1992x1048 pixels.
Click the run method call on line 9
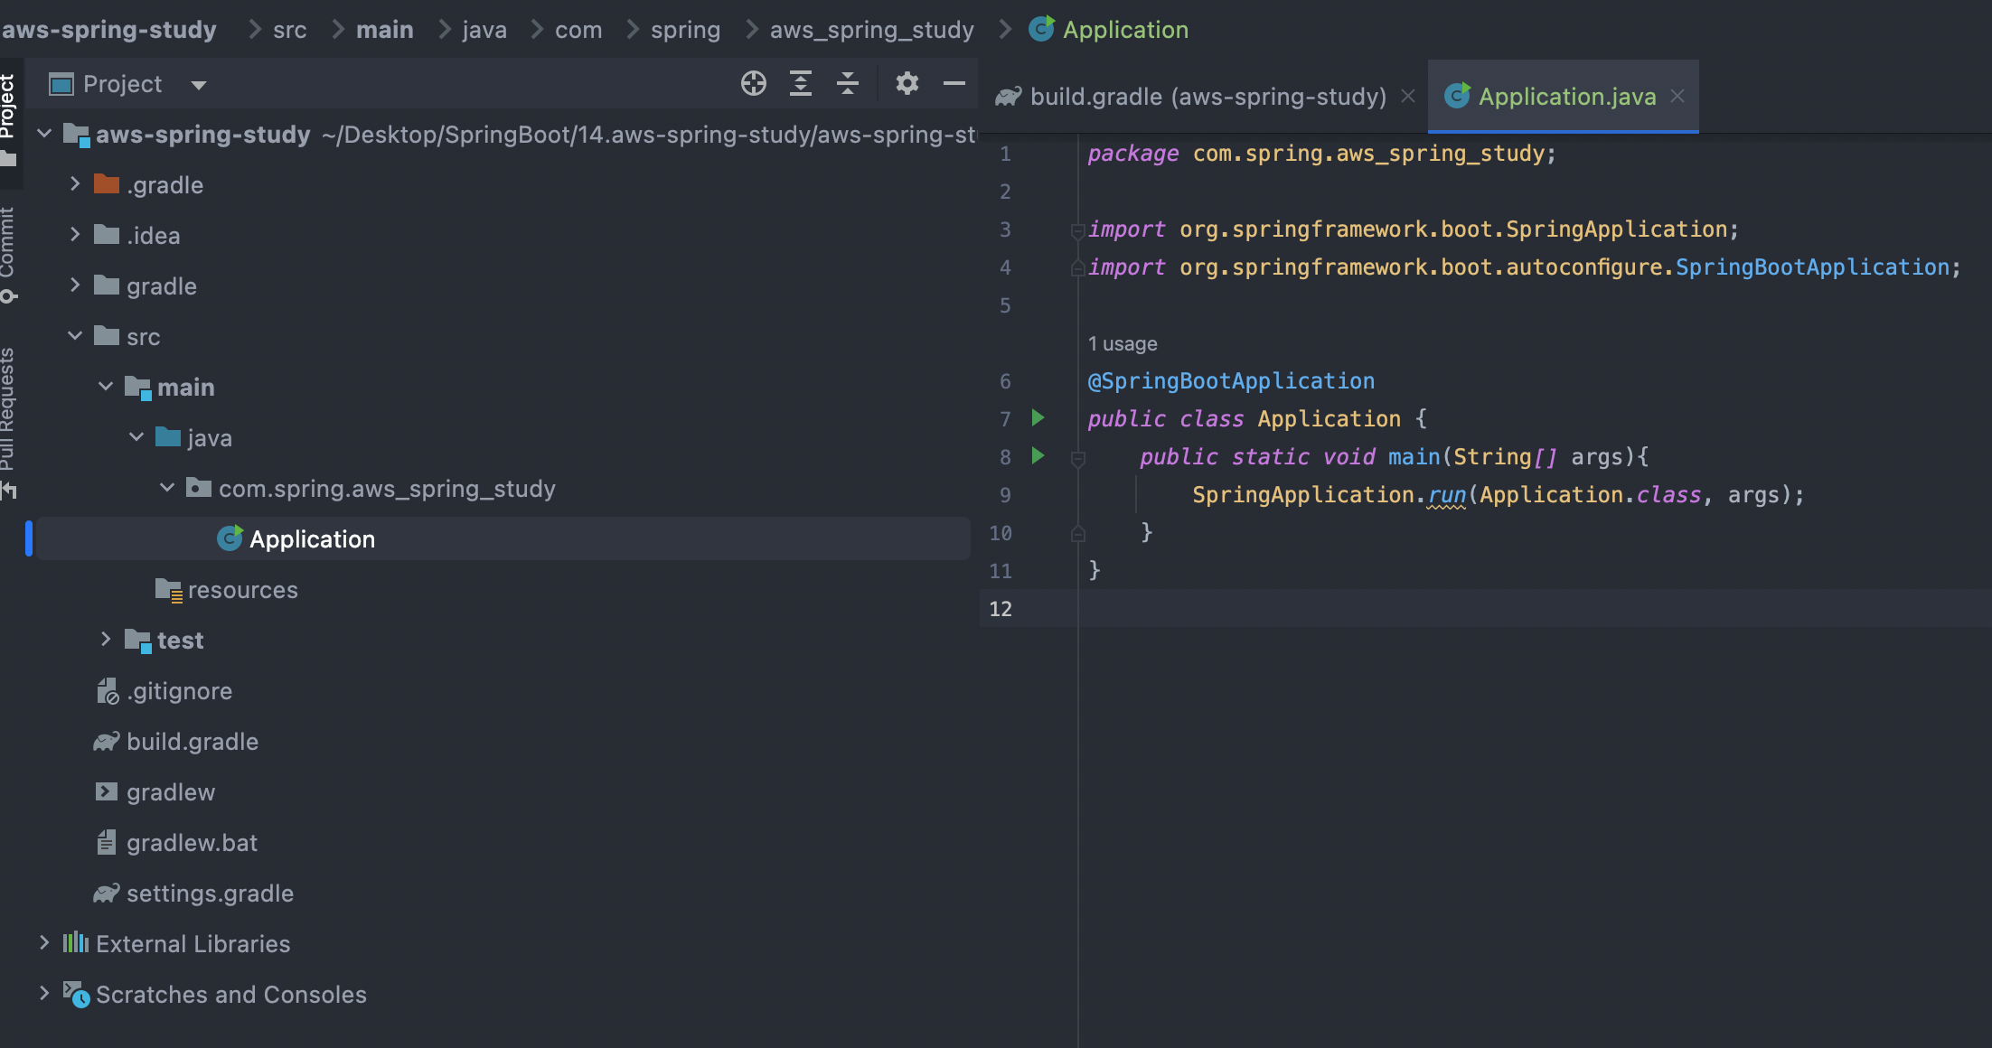tap(1446, 495)
